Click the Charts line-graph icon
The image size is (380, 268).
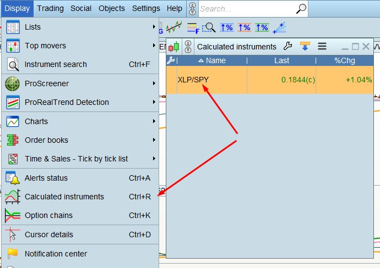(x=13, y=121)
